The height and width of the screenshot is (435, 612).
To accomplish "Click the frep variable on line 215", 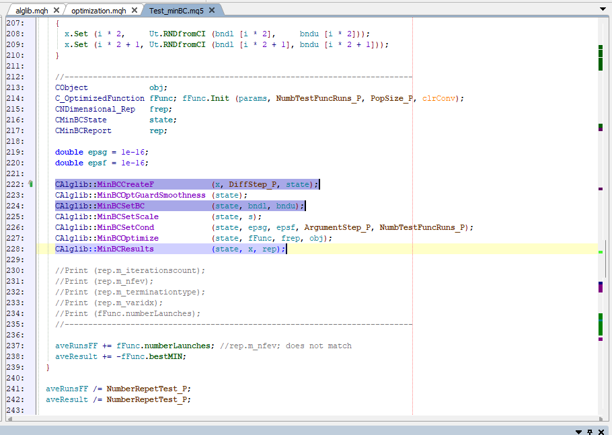I will pos(159,109).
